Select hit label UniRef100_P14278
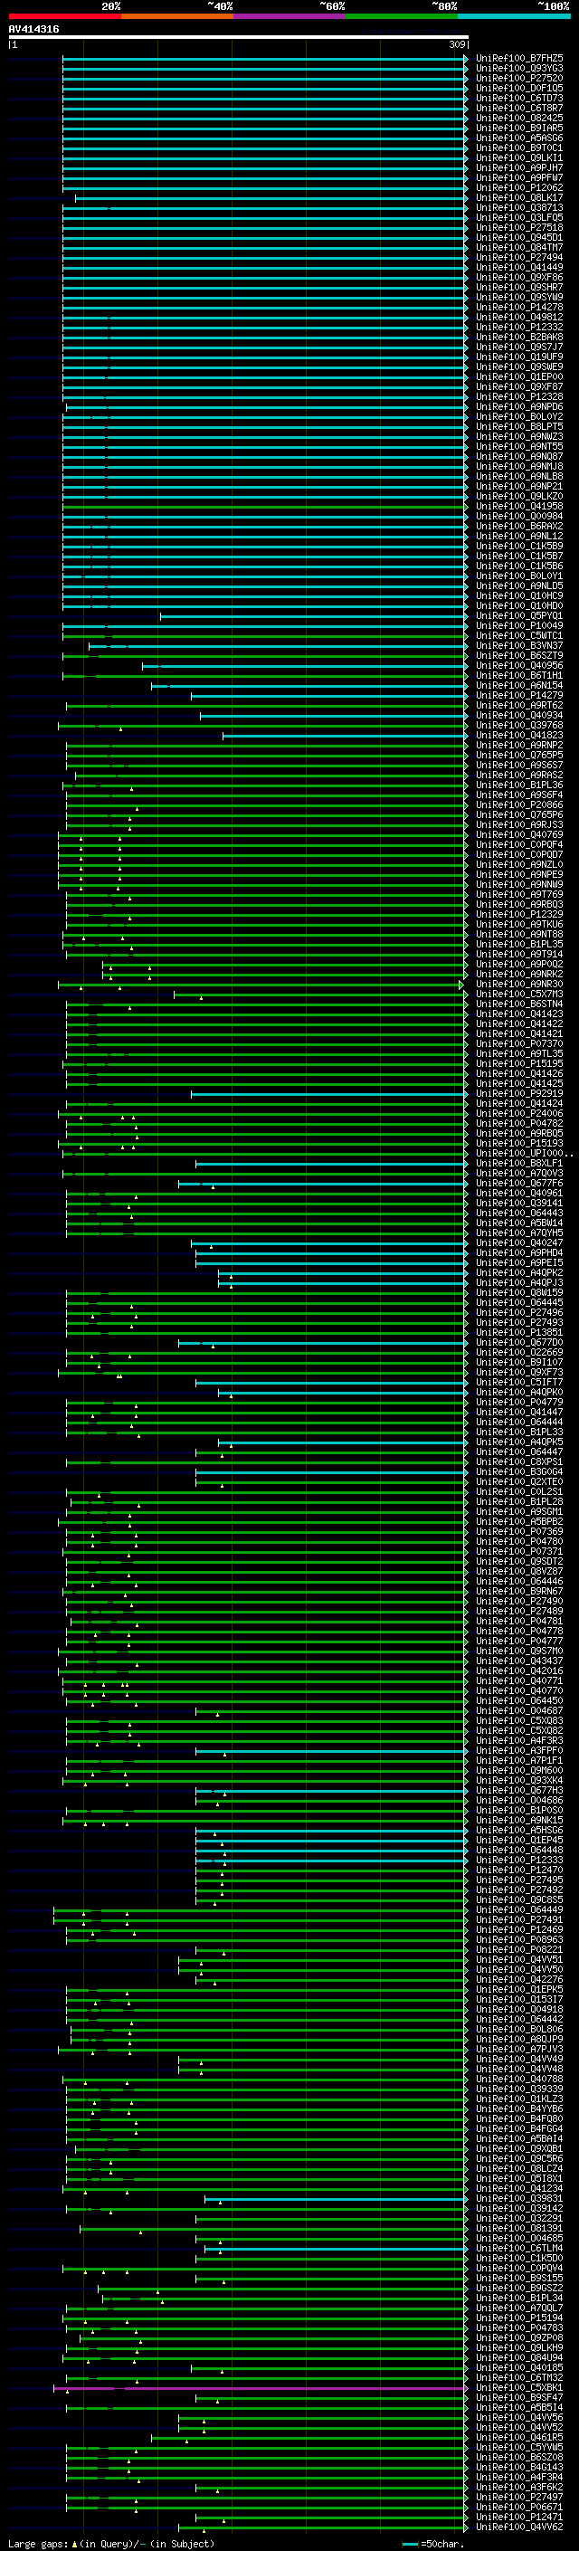 point(519,307)
